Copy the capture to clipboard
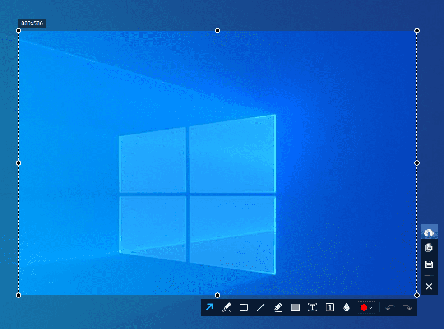Image resolution: width=444 pixels, height=329 pixels. click(x=429, y=247)
